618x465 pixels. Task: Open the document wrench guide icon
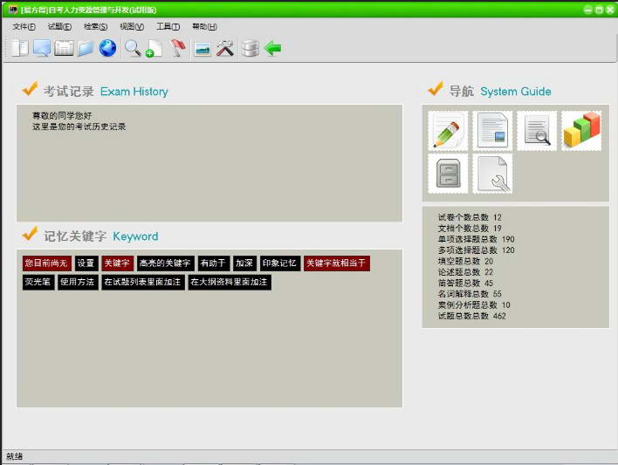coord(492,174)
